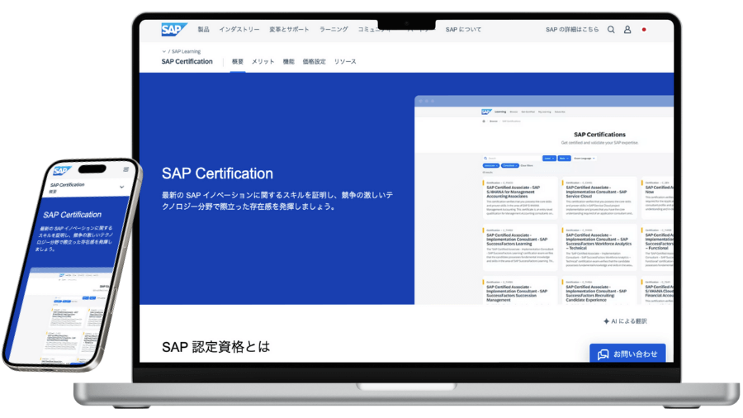Viewport: 743px width, 418px height.
Task: Open S/4HANA for Management Accounting Associates card
Action: click(x=520, y=198)
